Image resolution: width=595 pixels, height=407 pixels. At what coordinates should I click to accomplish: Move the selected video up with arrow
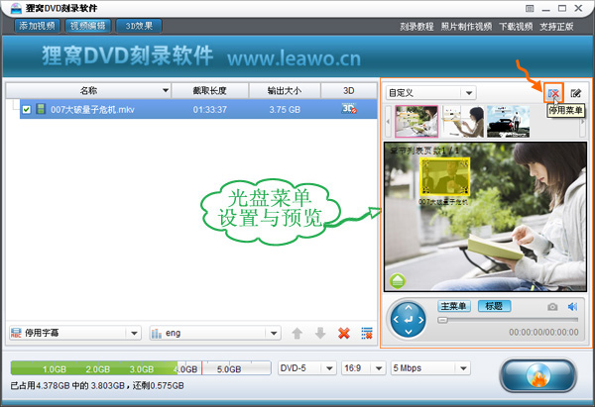tap(297, 333)
